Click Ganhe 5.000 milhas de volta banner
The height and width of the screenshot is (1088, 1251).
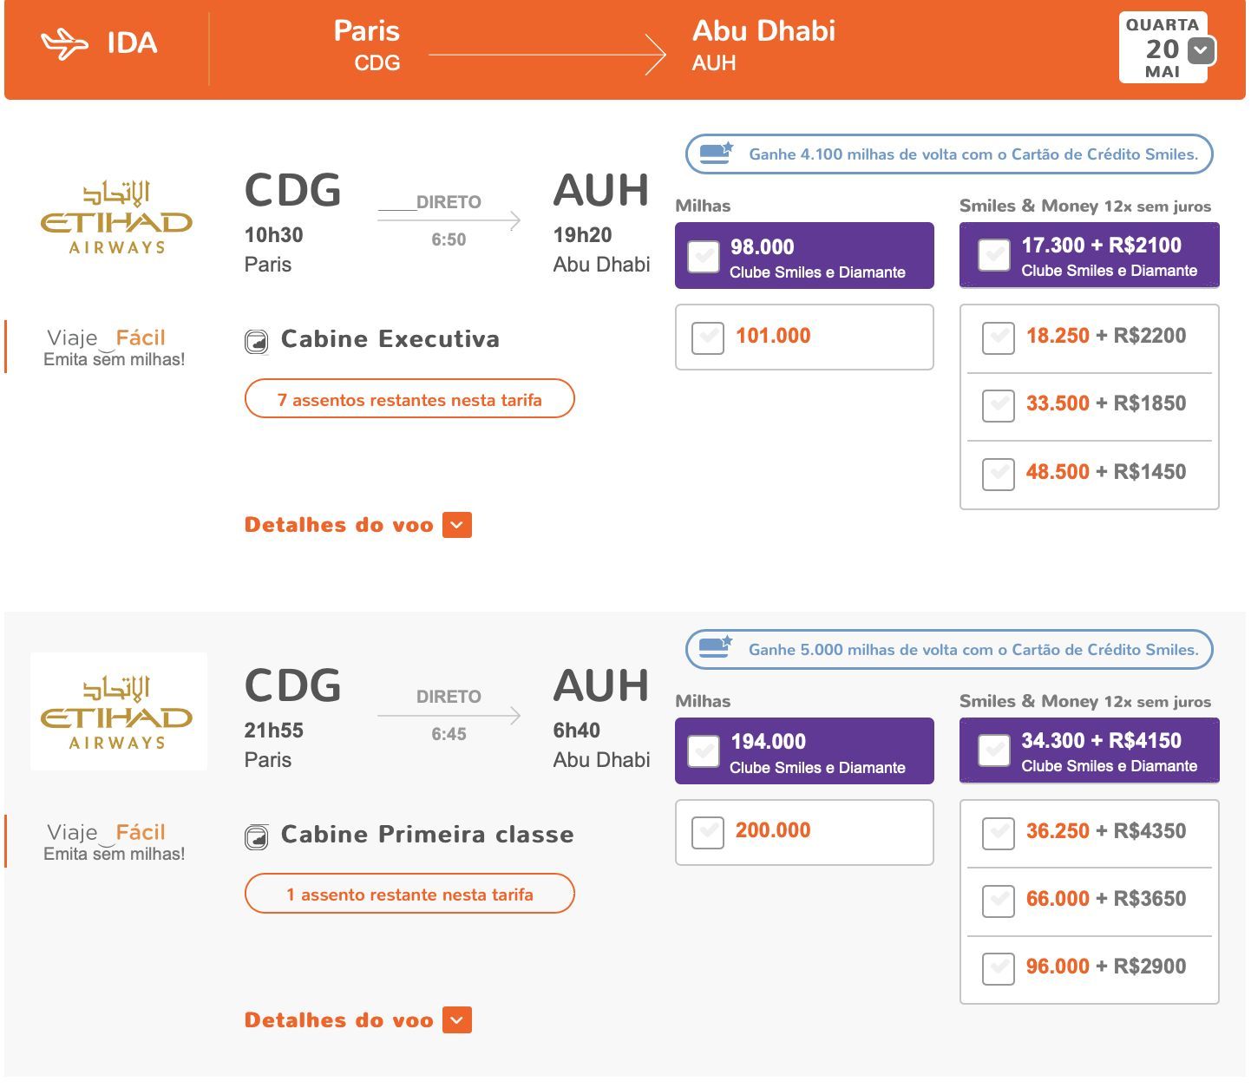949,649
